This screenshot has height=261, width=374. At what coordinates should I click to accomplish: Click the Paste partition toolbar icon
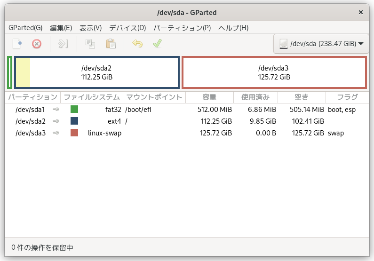pos(111,44)
